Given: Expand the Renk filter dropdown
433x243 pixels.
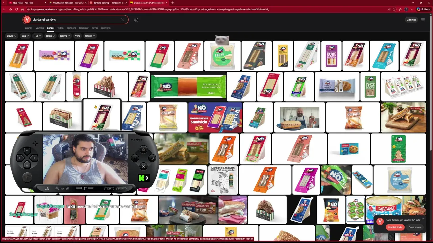Looking at the screenshot, I should (x=50, y=36).
